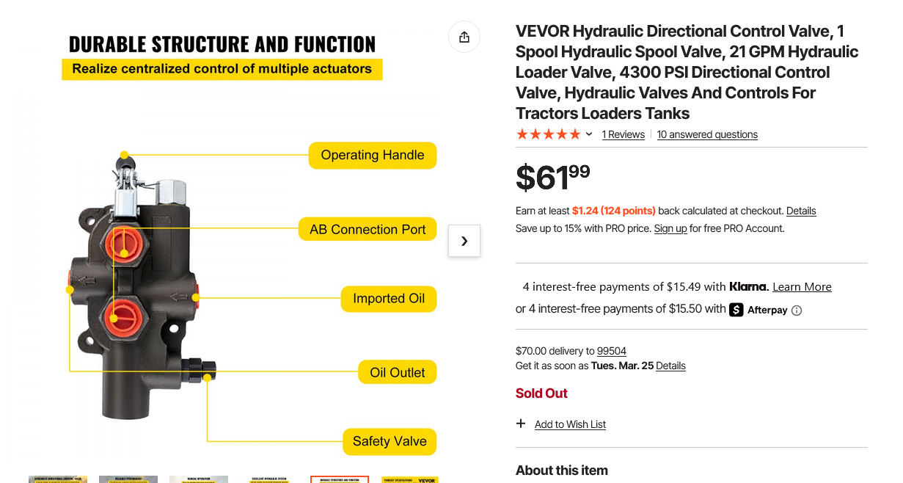Click the Afterpay logo icon

click(736, 310)
